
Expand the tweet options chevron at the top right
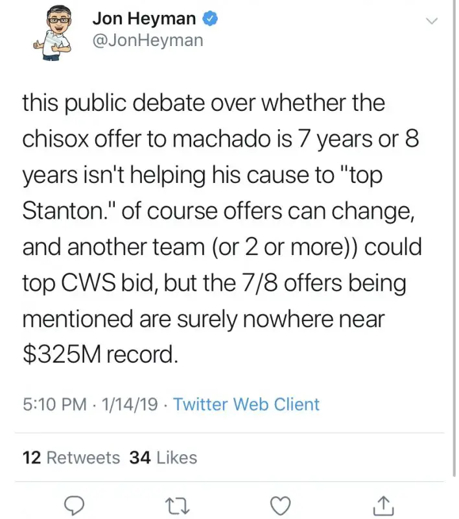coord(432,21)
